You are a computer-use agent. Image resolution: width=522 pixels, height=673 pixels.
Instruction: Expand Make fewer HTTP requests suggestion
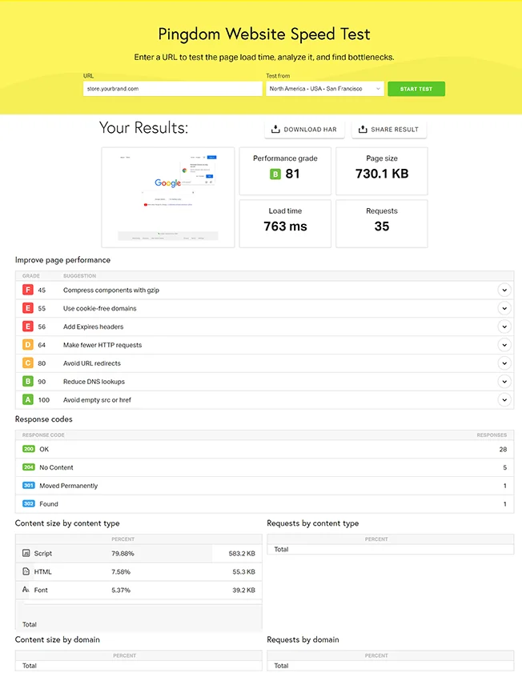(x=504, y=345)
